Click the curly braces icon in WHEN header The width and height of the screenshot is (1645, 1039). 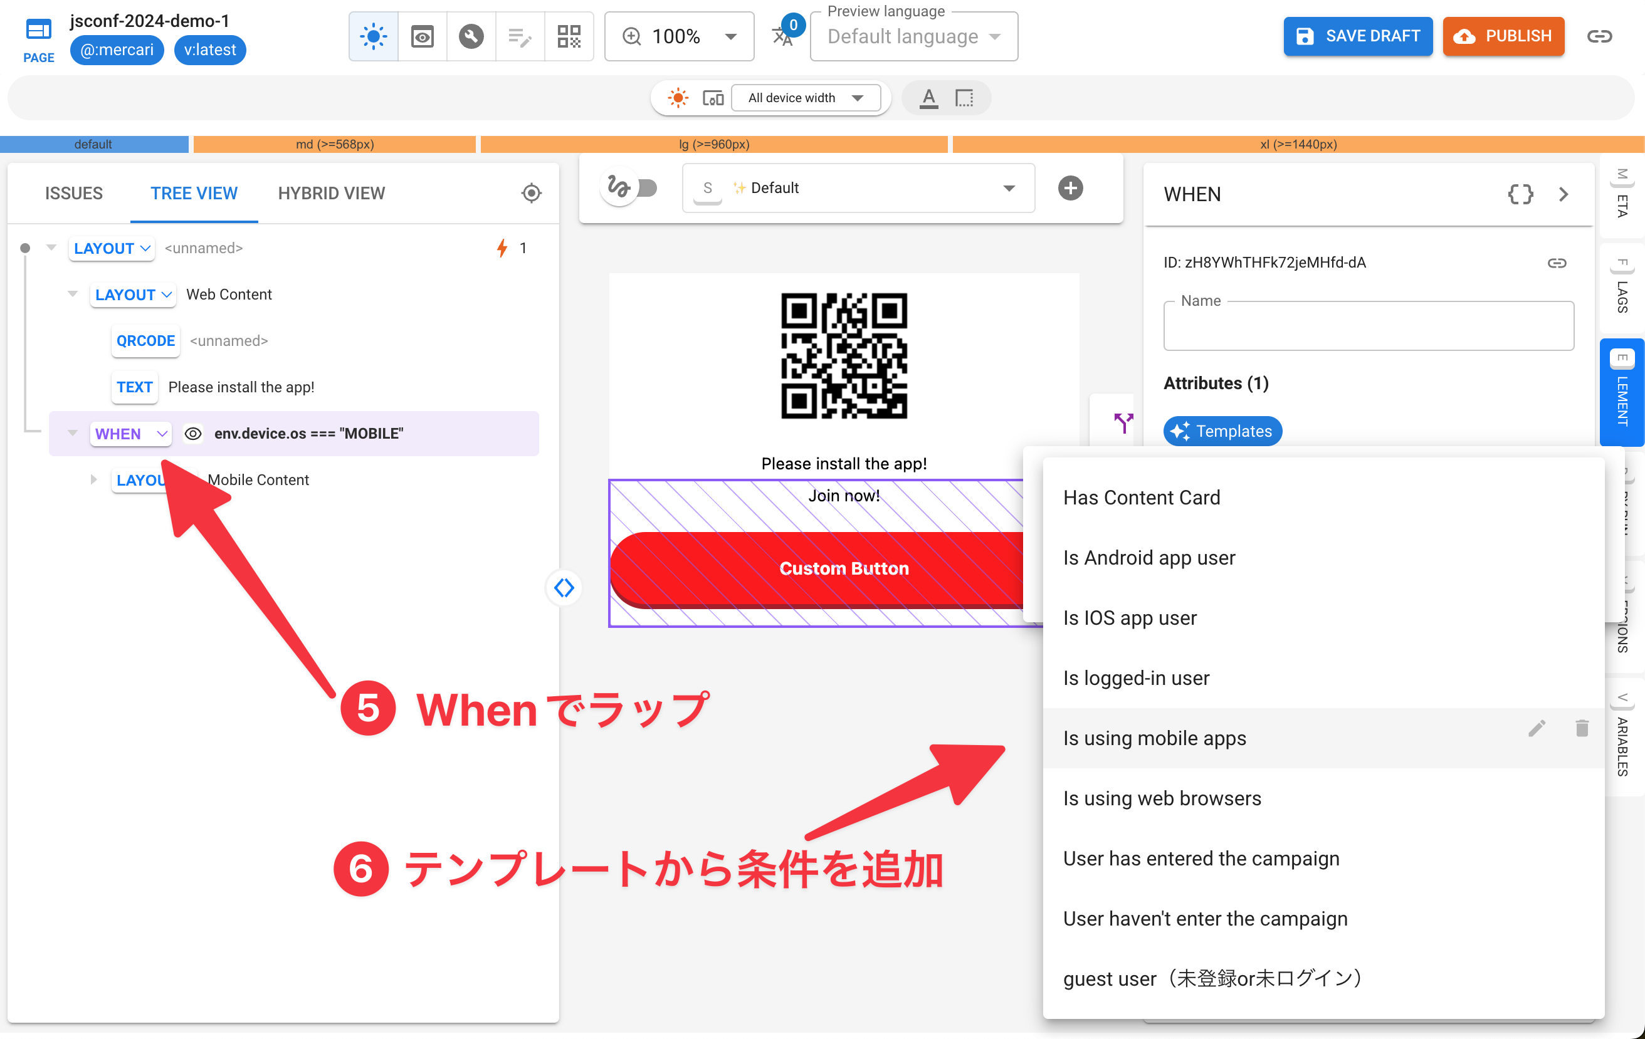(1520, 194)
